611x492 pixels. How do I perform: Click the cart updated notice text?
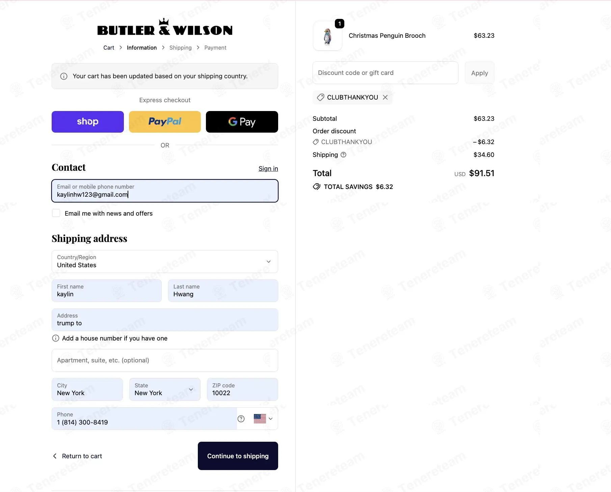(x=160, y=76)
